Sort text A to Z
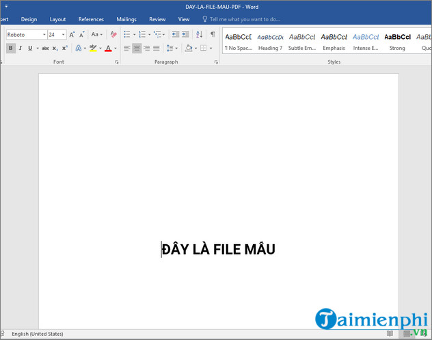432x340 pixels. click(x=199, y=34)
